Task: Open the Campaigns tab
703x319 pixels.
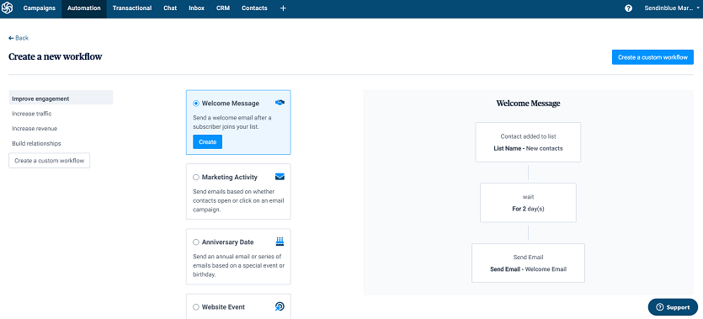Action: [x=39, y=8]
